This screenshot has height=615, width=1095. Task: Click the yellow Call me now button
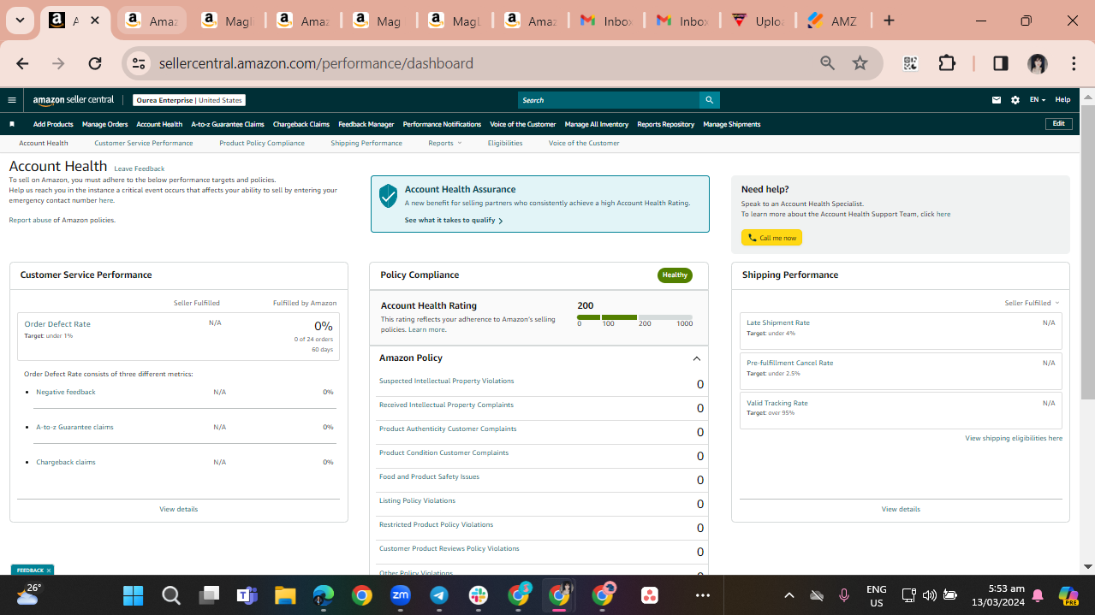pyautogui.click(x=771, y=238)
